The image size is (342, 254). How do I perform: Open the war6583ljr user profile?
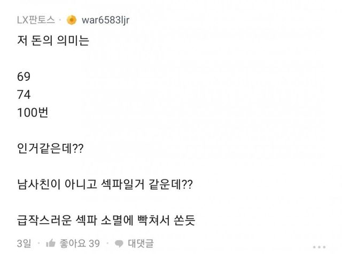point(106,20)
